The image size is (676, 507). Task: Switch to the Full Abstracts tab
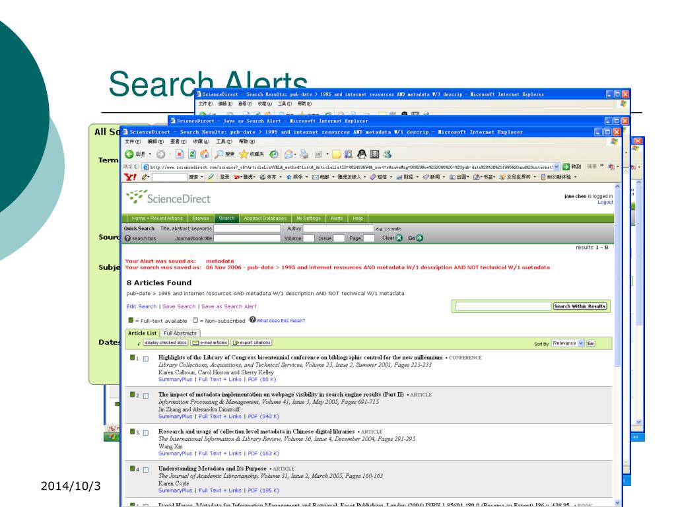pos(180,333)
